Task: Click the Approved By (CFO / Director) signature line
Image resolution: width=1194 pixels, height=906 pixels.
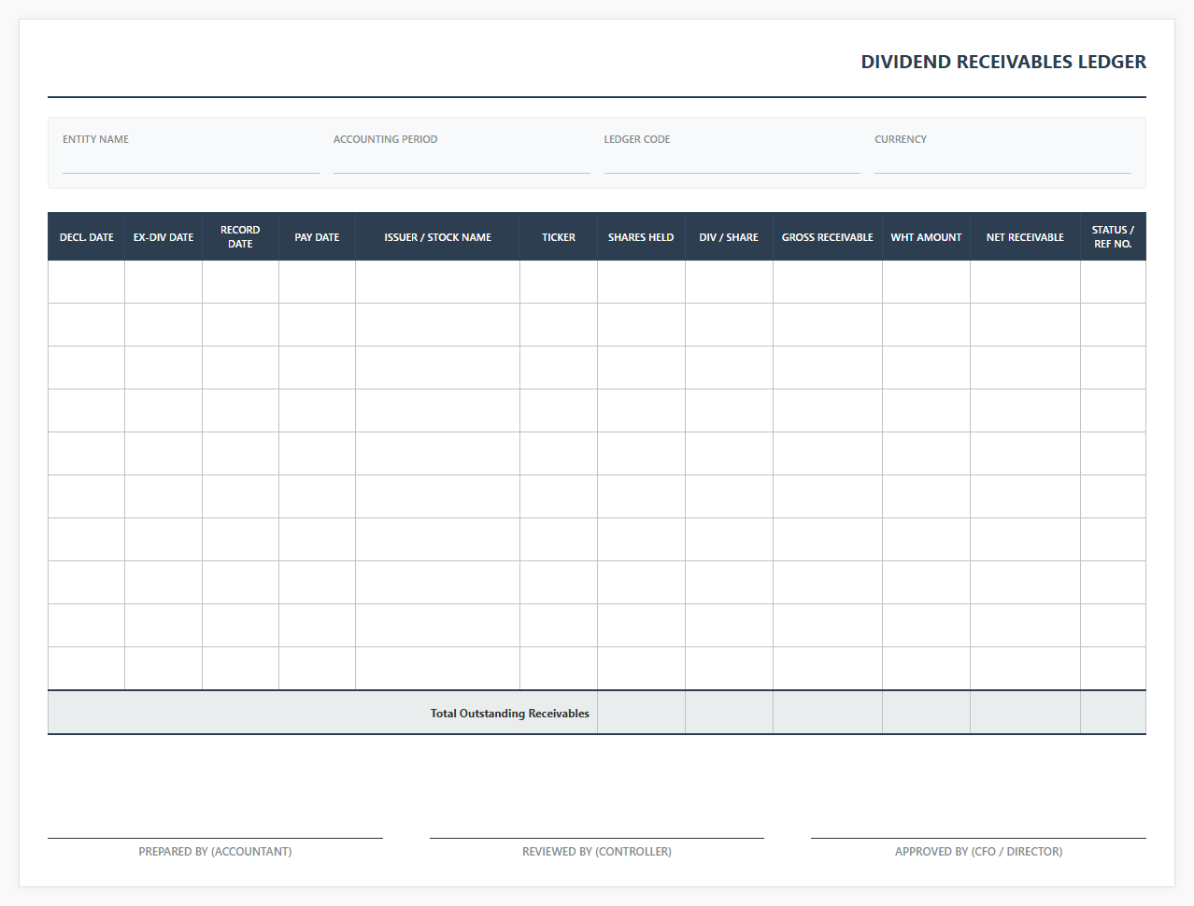Action: 978,838
